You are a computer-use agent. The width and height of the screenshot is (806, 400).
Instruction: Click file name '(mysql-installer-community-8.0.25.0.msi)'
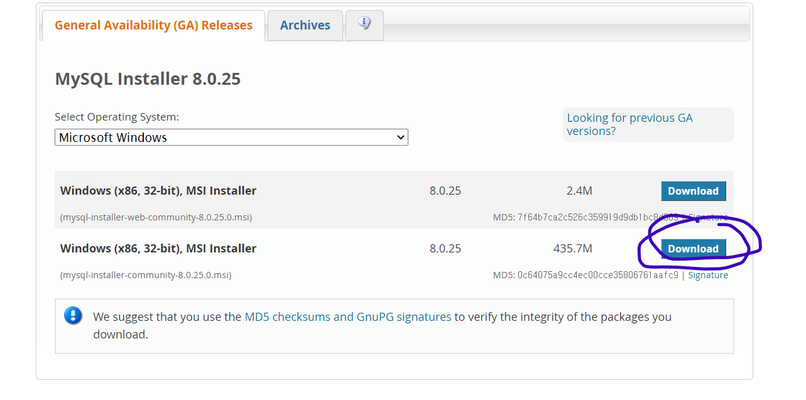pyautogui.click(x=146, y=275)
